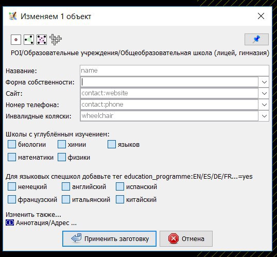Click the node object type icon
Screen dimensions: 277x257
(16, 40)
